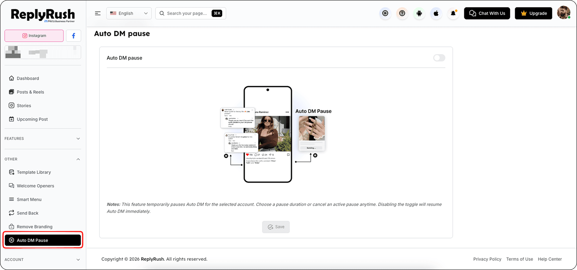Screen dimensions: 577x270
Task: Open the video tutorial play icon
Action: 385,13
